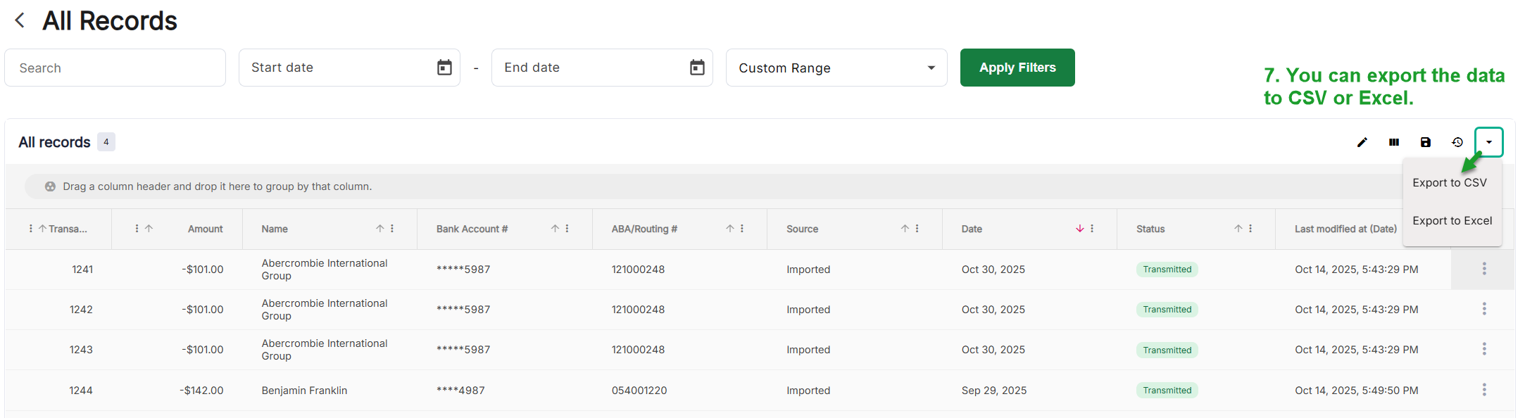Click the pencil edit icon in toolbar
The width and height of the screenshot is (1525, 418).
point(1362,142)
